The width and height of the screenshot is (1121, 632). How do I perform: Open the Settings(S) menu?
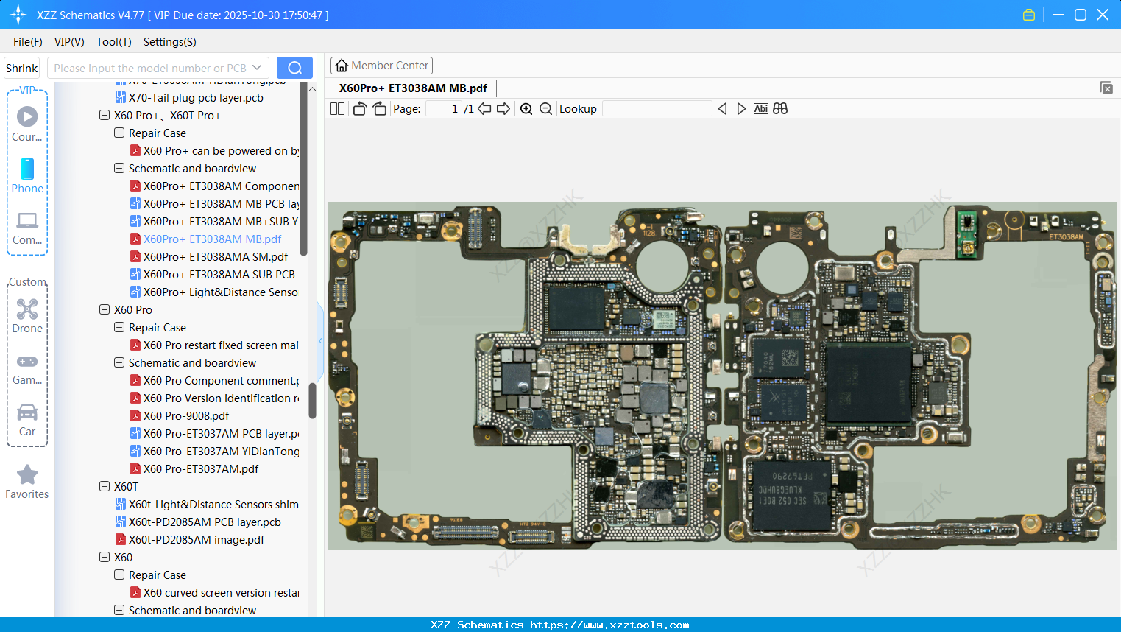click(169, 42)
